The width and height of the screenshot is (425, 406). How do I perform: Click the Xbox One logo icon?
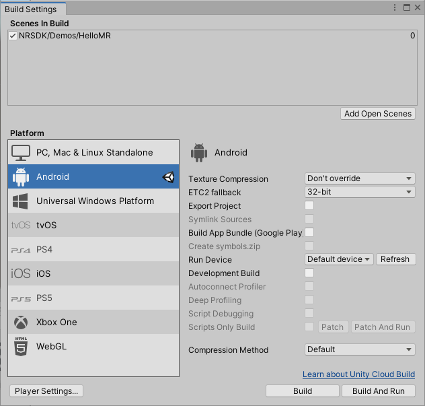(21, 322)
